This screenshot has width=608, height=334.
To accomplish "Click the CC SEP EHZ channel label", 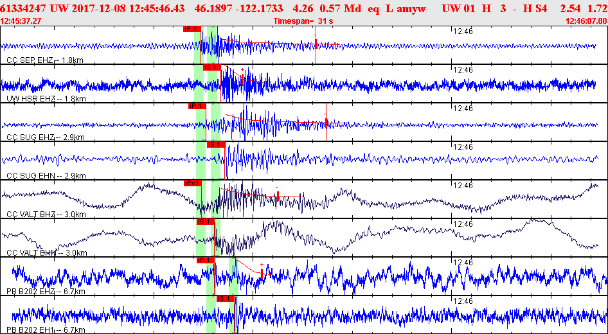I will [x=45, y=60].
